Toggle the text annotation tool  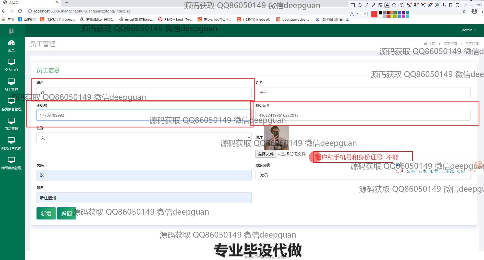[x=387, y=5]
